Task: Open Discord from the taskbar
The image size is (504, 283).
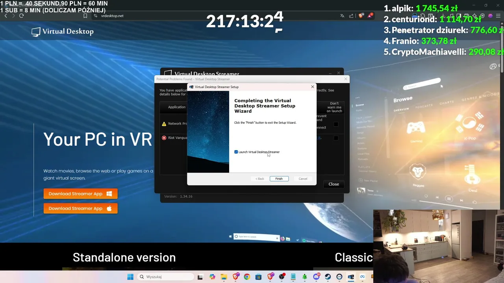Action: coord(316,277)
